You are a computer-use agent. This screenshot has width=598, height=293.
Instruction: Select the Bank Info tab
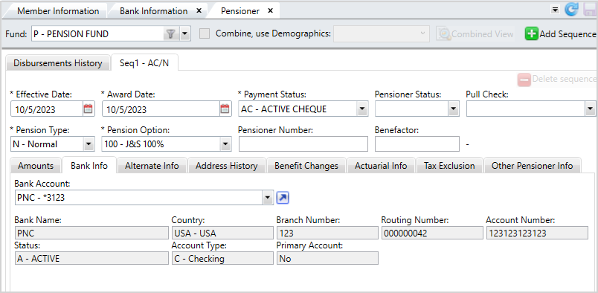[89, 166]
